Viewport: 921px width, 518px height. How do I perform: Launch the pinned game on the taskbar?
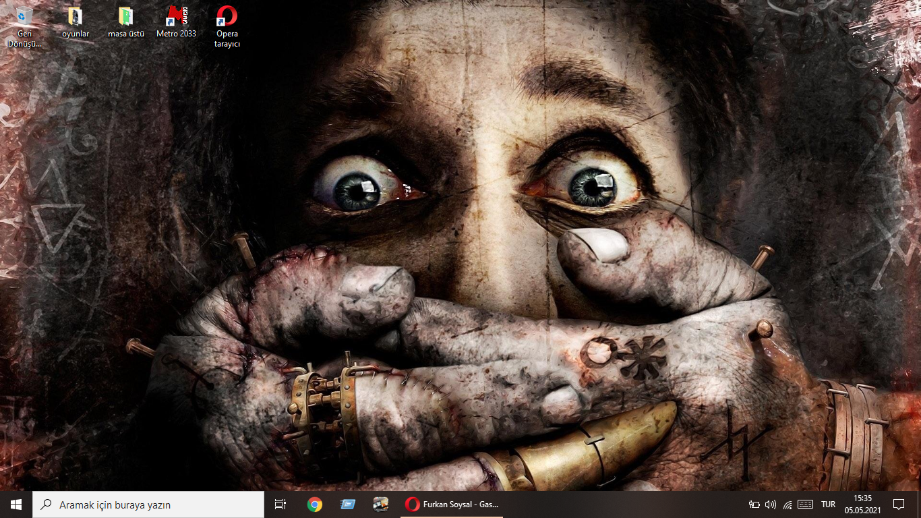(x=380, y=504)
